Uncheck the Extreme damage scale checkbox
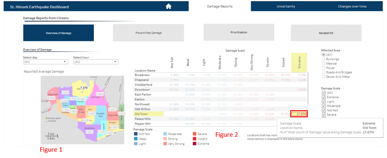The height and width of the screenshot is (158, 387). click(x=324, y=97)
